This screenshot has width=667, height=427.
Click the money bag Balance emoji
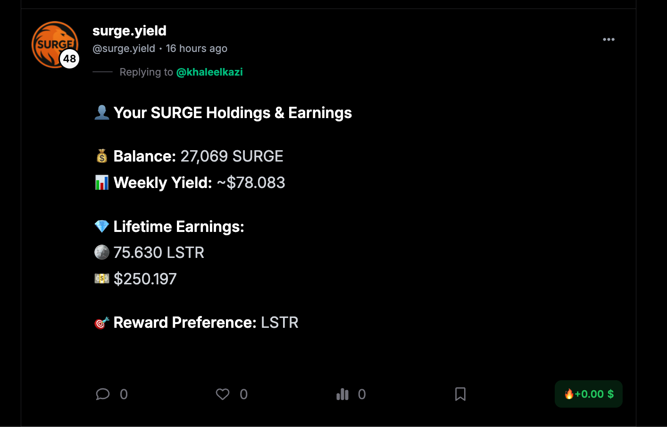pyautogui.click(x=102, y=156)
